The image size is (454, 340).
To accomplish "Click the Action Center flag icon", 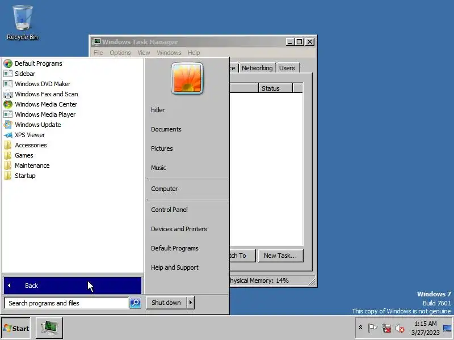I will click(372, 328).
